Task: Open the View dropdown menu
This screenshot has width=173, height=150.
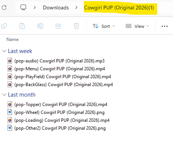Action: click(137, 26)
